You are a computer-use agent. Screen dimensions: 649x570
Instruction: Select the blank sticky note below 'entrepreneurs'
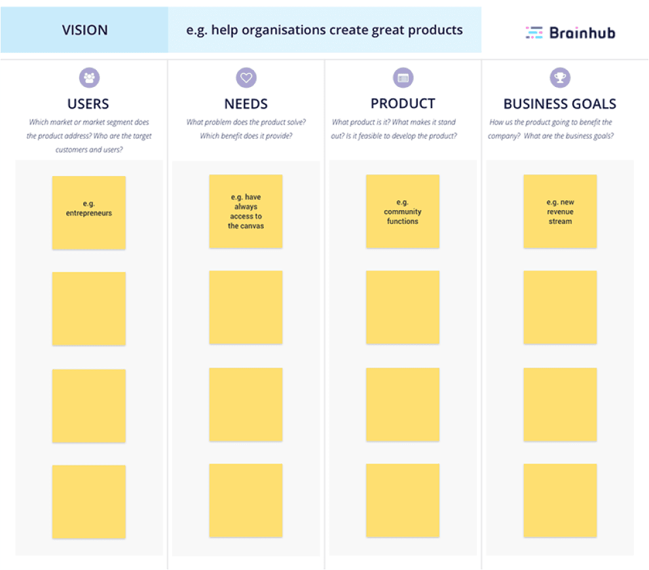89,309
